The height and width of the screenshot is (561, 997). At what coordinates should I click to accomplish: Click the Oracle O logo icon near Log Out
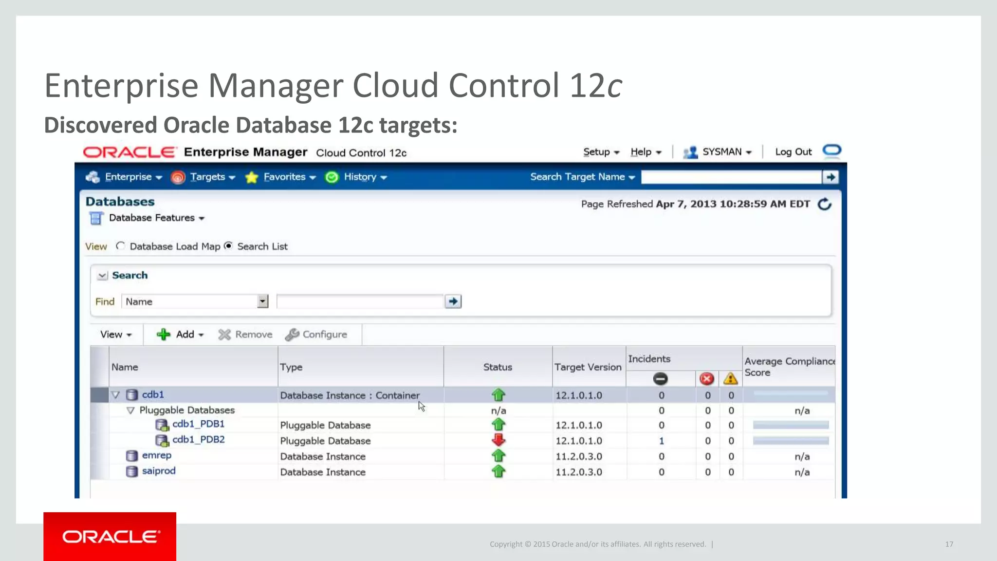[x=832, y=150]
